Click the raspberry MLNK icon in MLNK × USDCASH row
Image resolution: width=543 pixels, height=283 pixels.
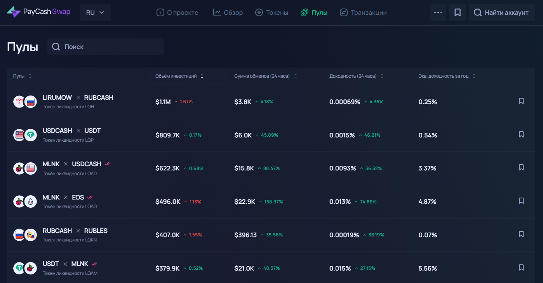19,168
